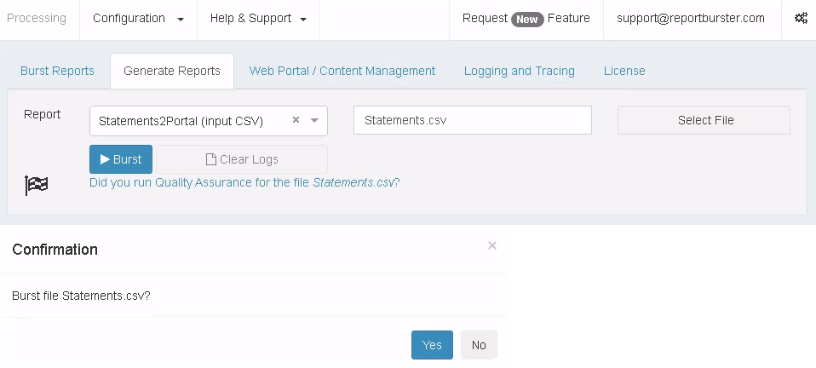Image resolution: width=816 pixels, height=368 pixels.
Task: Open the License tab
Action: [624, 71]
